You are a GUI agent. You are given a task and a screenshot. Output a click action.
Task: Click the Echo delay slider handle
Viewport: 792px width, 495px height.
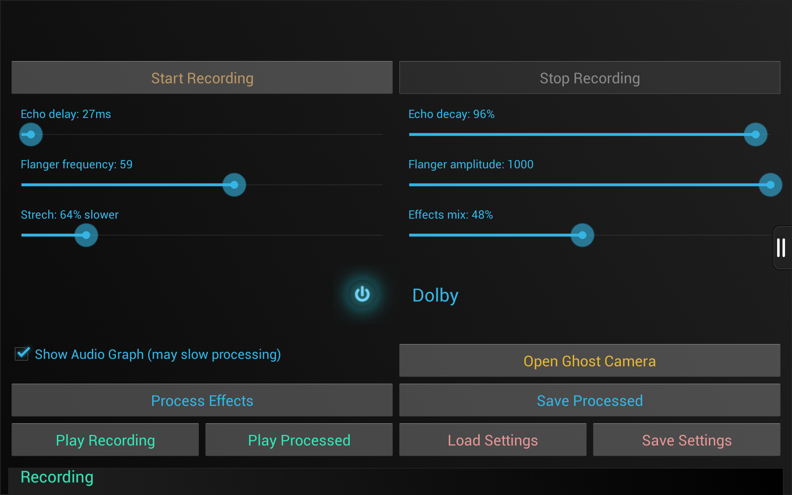click(31, 134)
